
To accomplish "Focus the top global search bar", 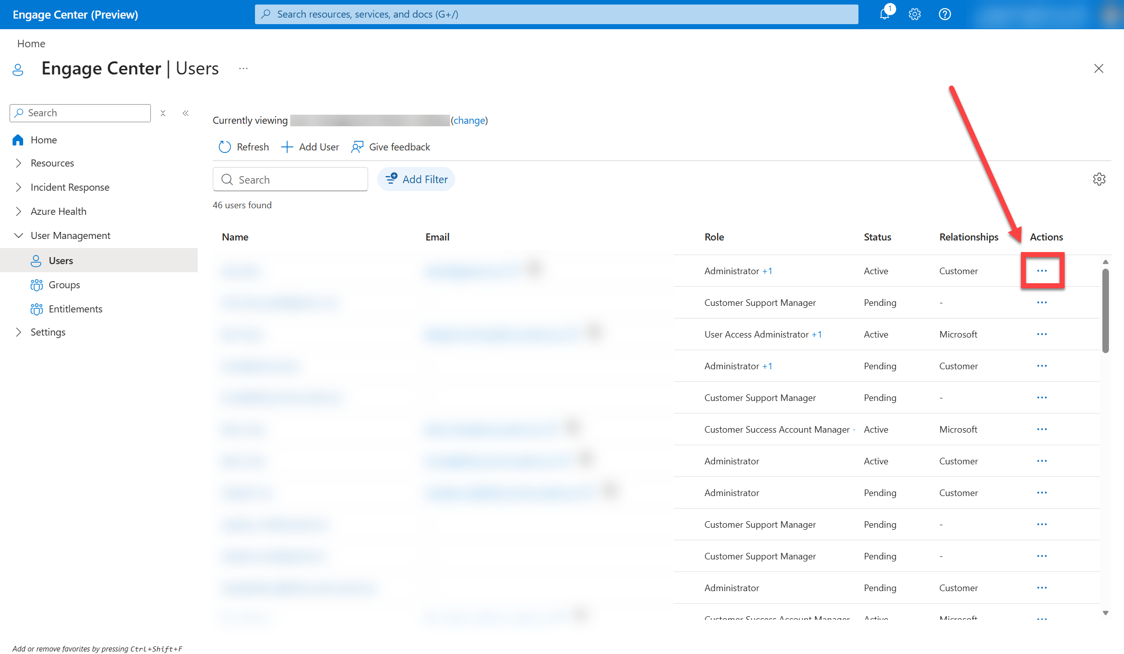I will 556,14.
